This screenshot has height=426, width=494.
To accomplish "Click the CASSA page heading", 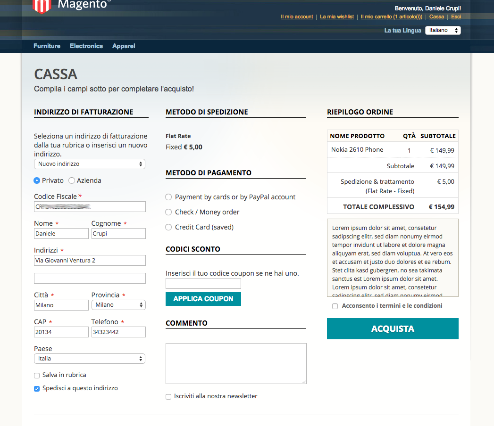I will pos(56,74).
